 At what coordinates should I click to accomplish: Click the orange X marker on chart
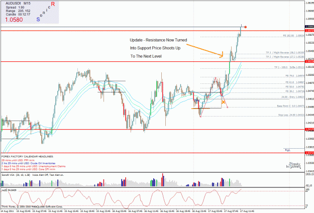click(223, 102)
